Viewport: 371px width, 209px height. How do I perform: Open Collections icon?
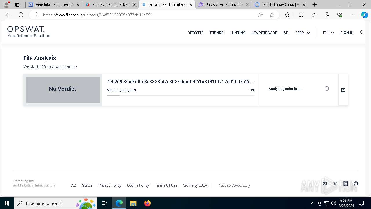[x=327, y=15]
